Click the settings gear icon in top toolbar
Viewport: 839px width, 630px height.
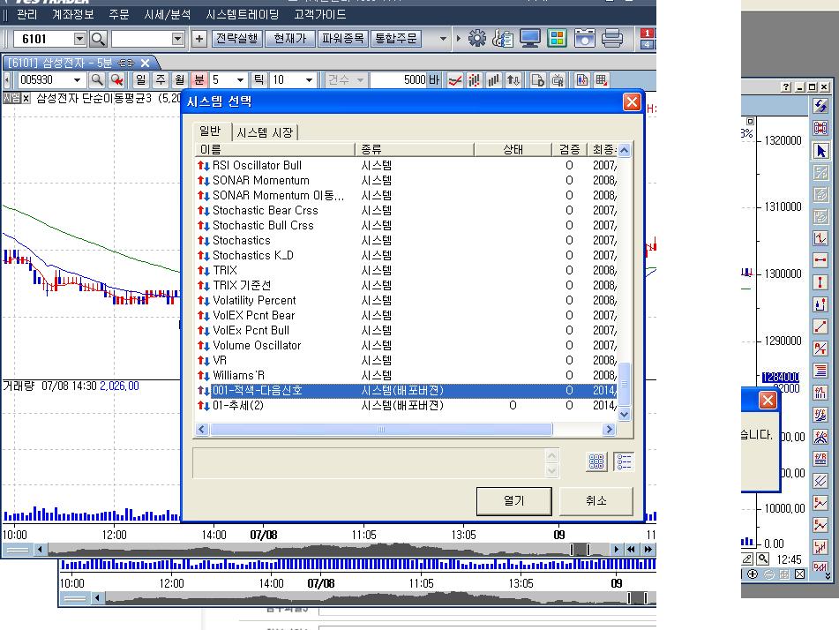pyautogui.click(x=477, y=39)
